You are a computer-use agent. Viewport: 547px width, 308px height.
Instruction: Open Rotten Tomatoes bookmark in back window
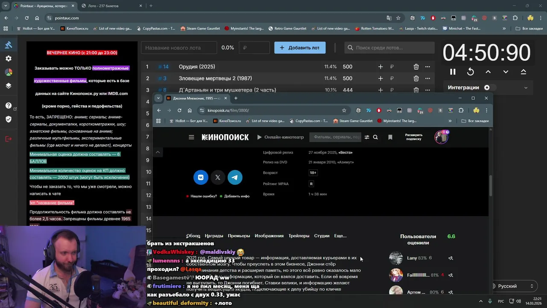(374, 29)
